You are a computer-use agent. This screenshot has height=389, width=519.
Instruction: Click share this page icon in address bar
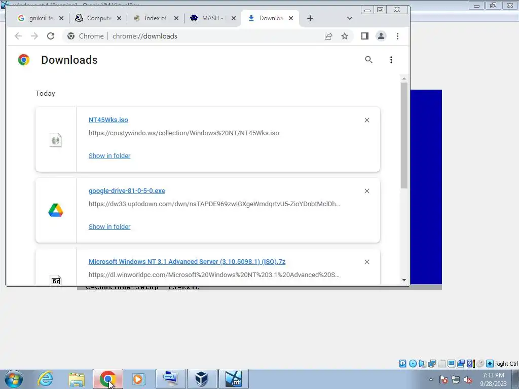coord(328,36)
